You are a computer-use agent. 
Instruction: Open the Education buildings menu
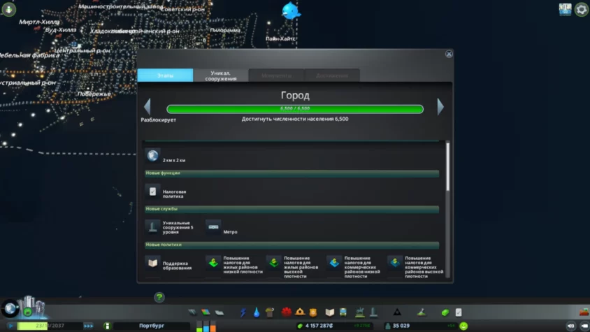[x=330, y=312]
